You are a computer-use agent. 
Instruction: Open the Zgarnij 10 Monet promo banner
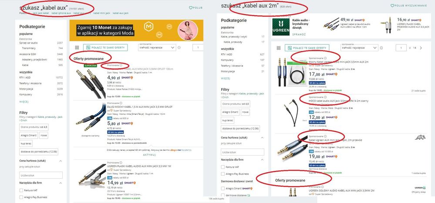pyautogui.click(x=136, y=30)
